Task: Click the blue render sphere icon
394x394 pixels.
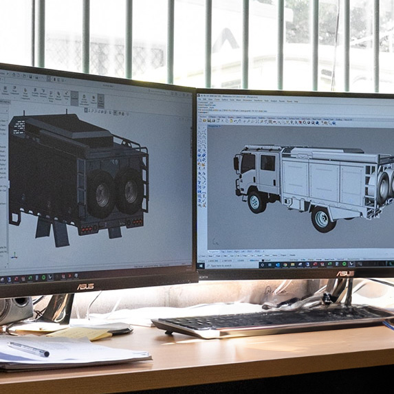Action: click(x=317, y=123)
